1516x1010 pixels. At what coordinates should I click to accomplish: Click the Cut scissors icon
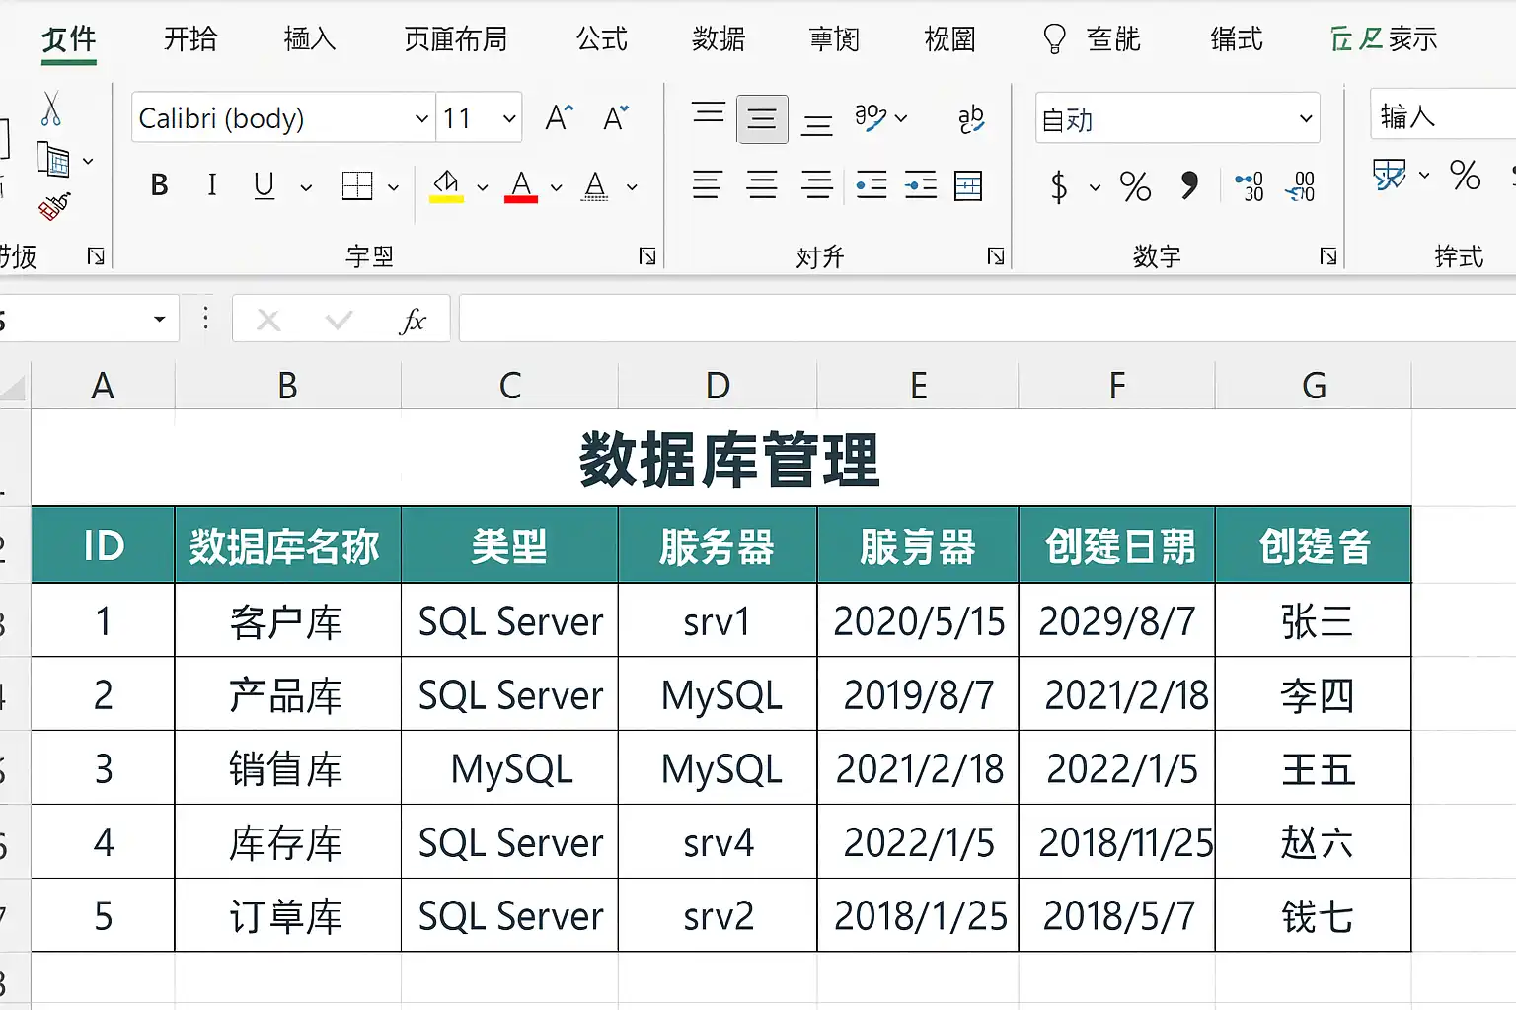click(x=51, y=109)
